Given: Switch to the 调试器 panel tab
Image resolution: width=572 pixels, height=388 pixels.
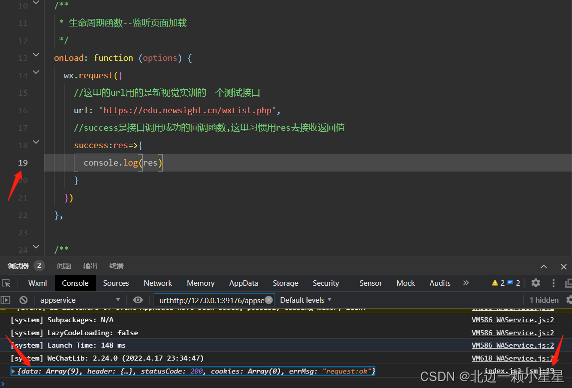Looking at the screenshot, I should (18, 266).
